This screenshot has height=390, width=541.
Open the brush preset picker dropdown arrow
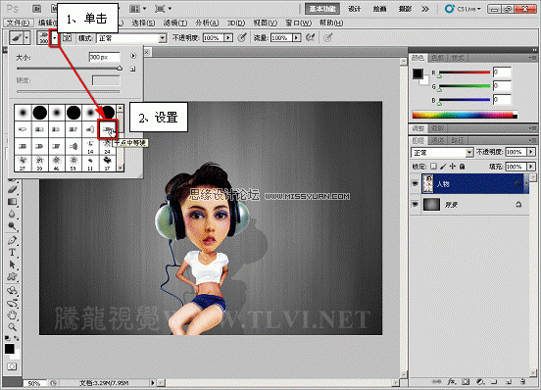point(55,38)
